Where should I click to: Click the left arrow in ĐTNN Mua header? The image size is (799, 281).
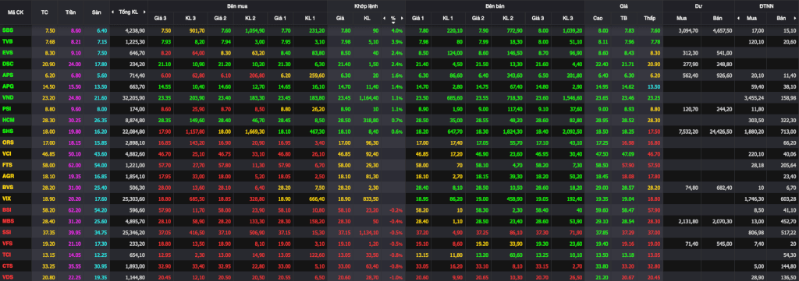[738, 19]
